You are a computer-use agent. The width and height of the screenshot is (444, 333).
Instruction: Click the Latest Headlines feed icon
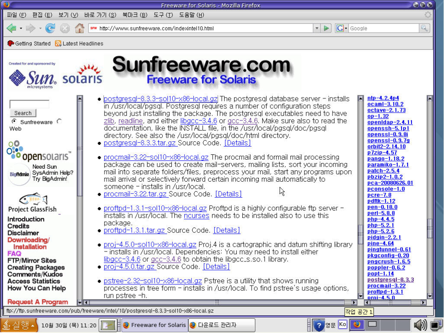(x=58, y=43)
